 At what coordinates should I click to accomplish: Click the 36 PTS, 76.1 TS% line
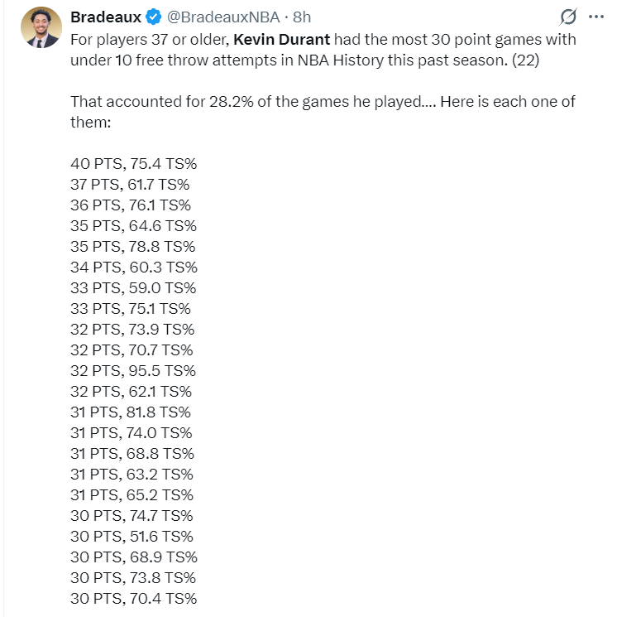(131, 205)
